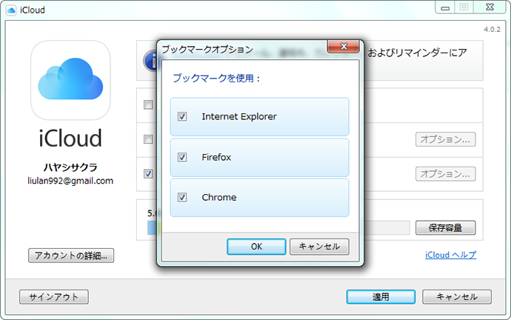511x320 pixels.
Task: Click OK in the bookmark options dialog
Action: pos(256,247)
